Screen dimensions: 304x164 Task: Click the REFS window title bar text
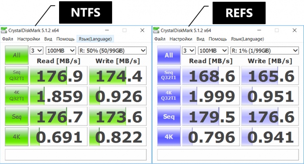pyautogui.click(x=186, y=31)
